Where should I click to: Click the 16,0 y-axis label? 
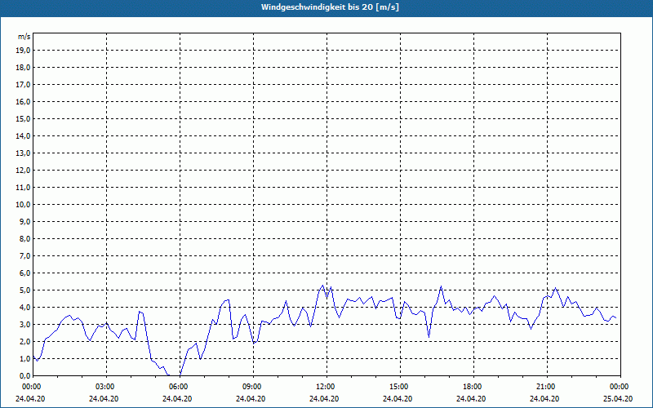23,101
